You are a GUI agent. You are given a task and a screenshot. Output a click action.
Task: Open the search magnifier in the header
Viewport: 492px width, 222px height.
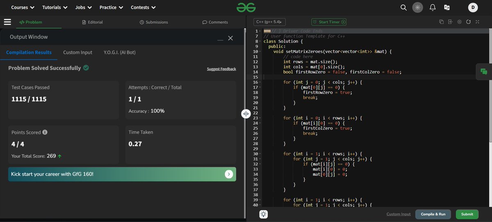[x=403, y=7]
